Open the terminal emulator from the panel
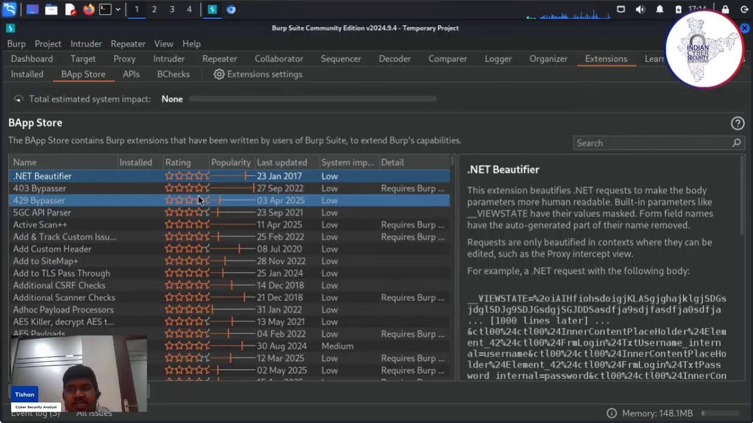753x423 pixels. [x=105, y=9]
